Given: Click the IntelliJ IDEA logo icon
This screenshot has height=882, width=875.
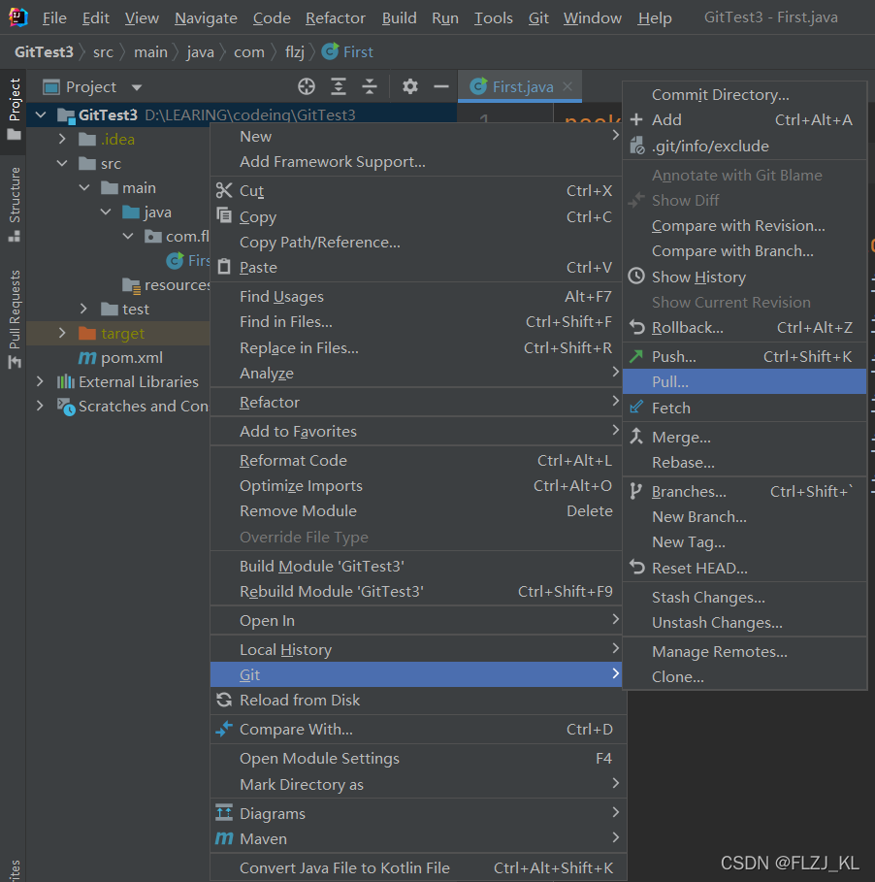Looking at the screenshot, I should click(x=18, y=17).
